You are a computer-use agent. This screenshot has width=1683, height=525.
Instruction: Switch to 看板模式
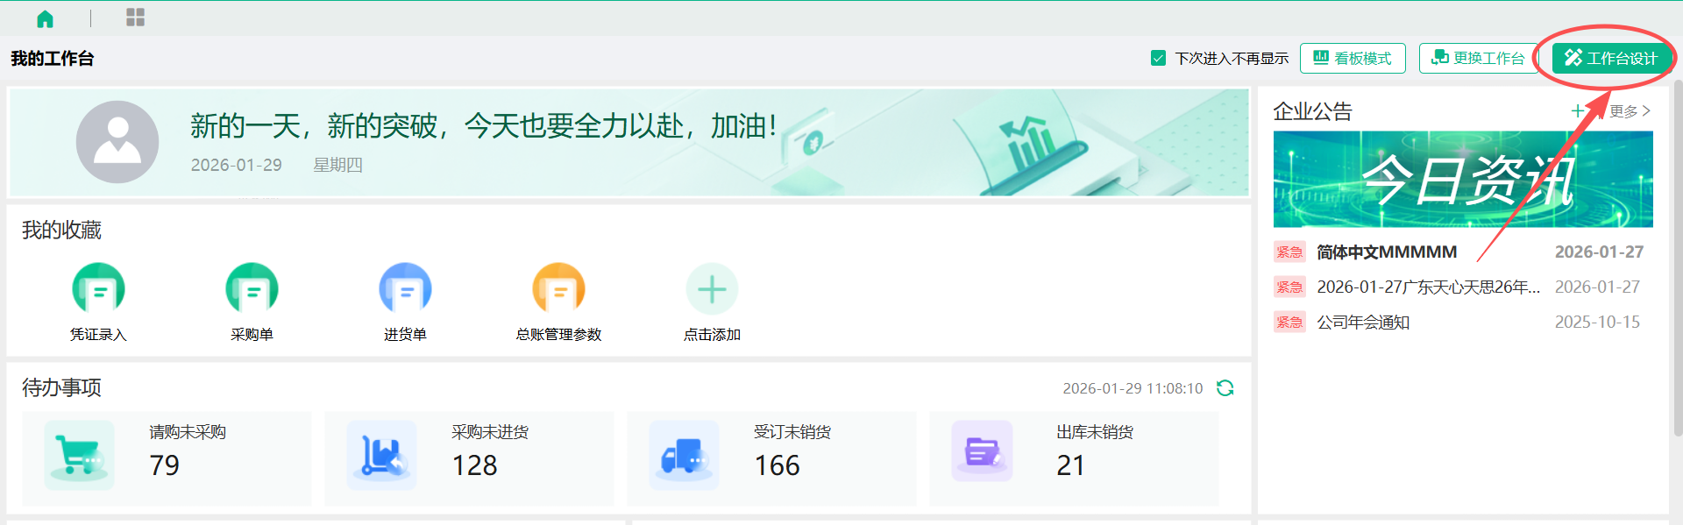[1353, 59]
